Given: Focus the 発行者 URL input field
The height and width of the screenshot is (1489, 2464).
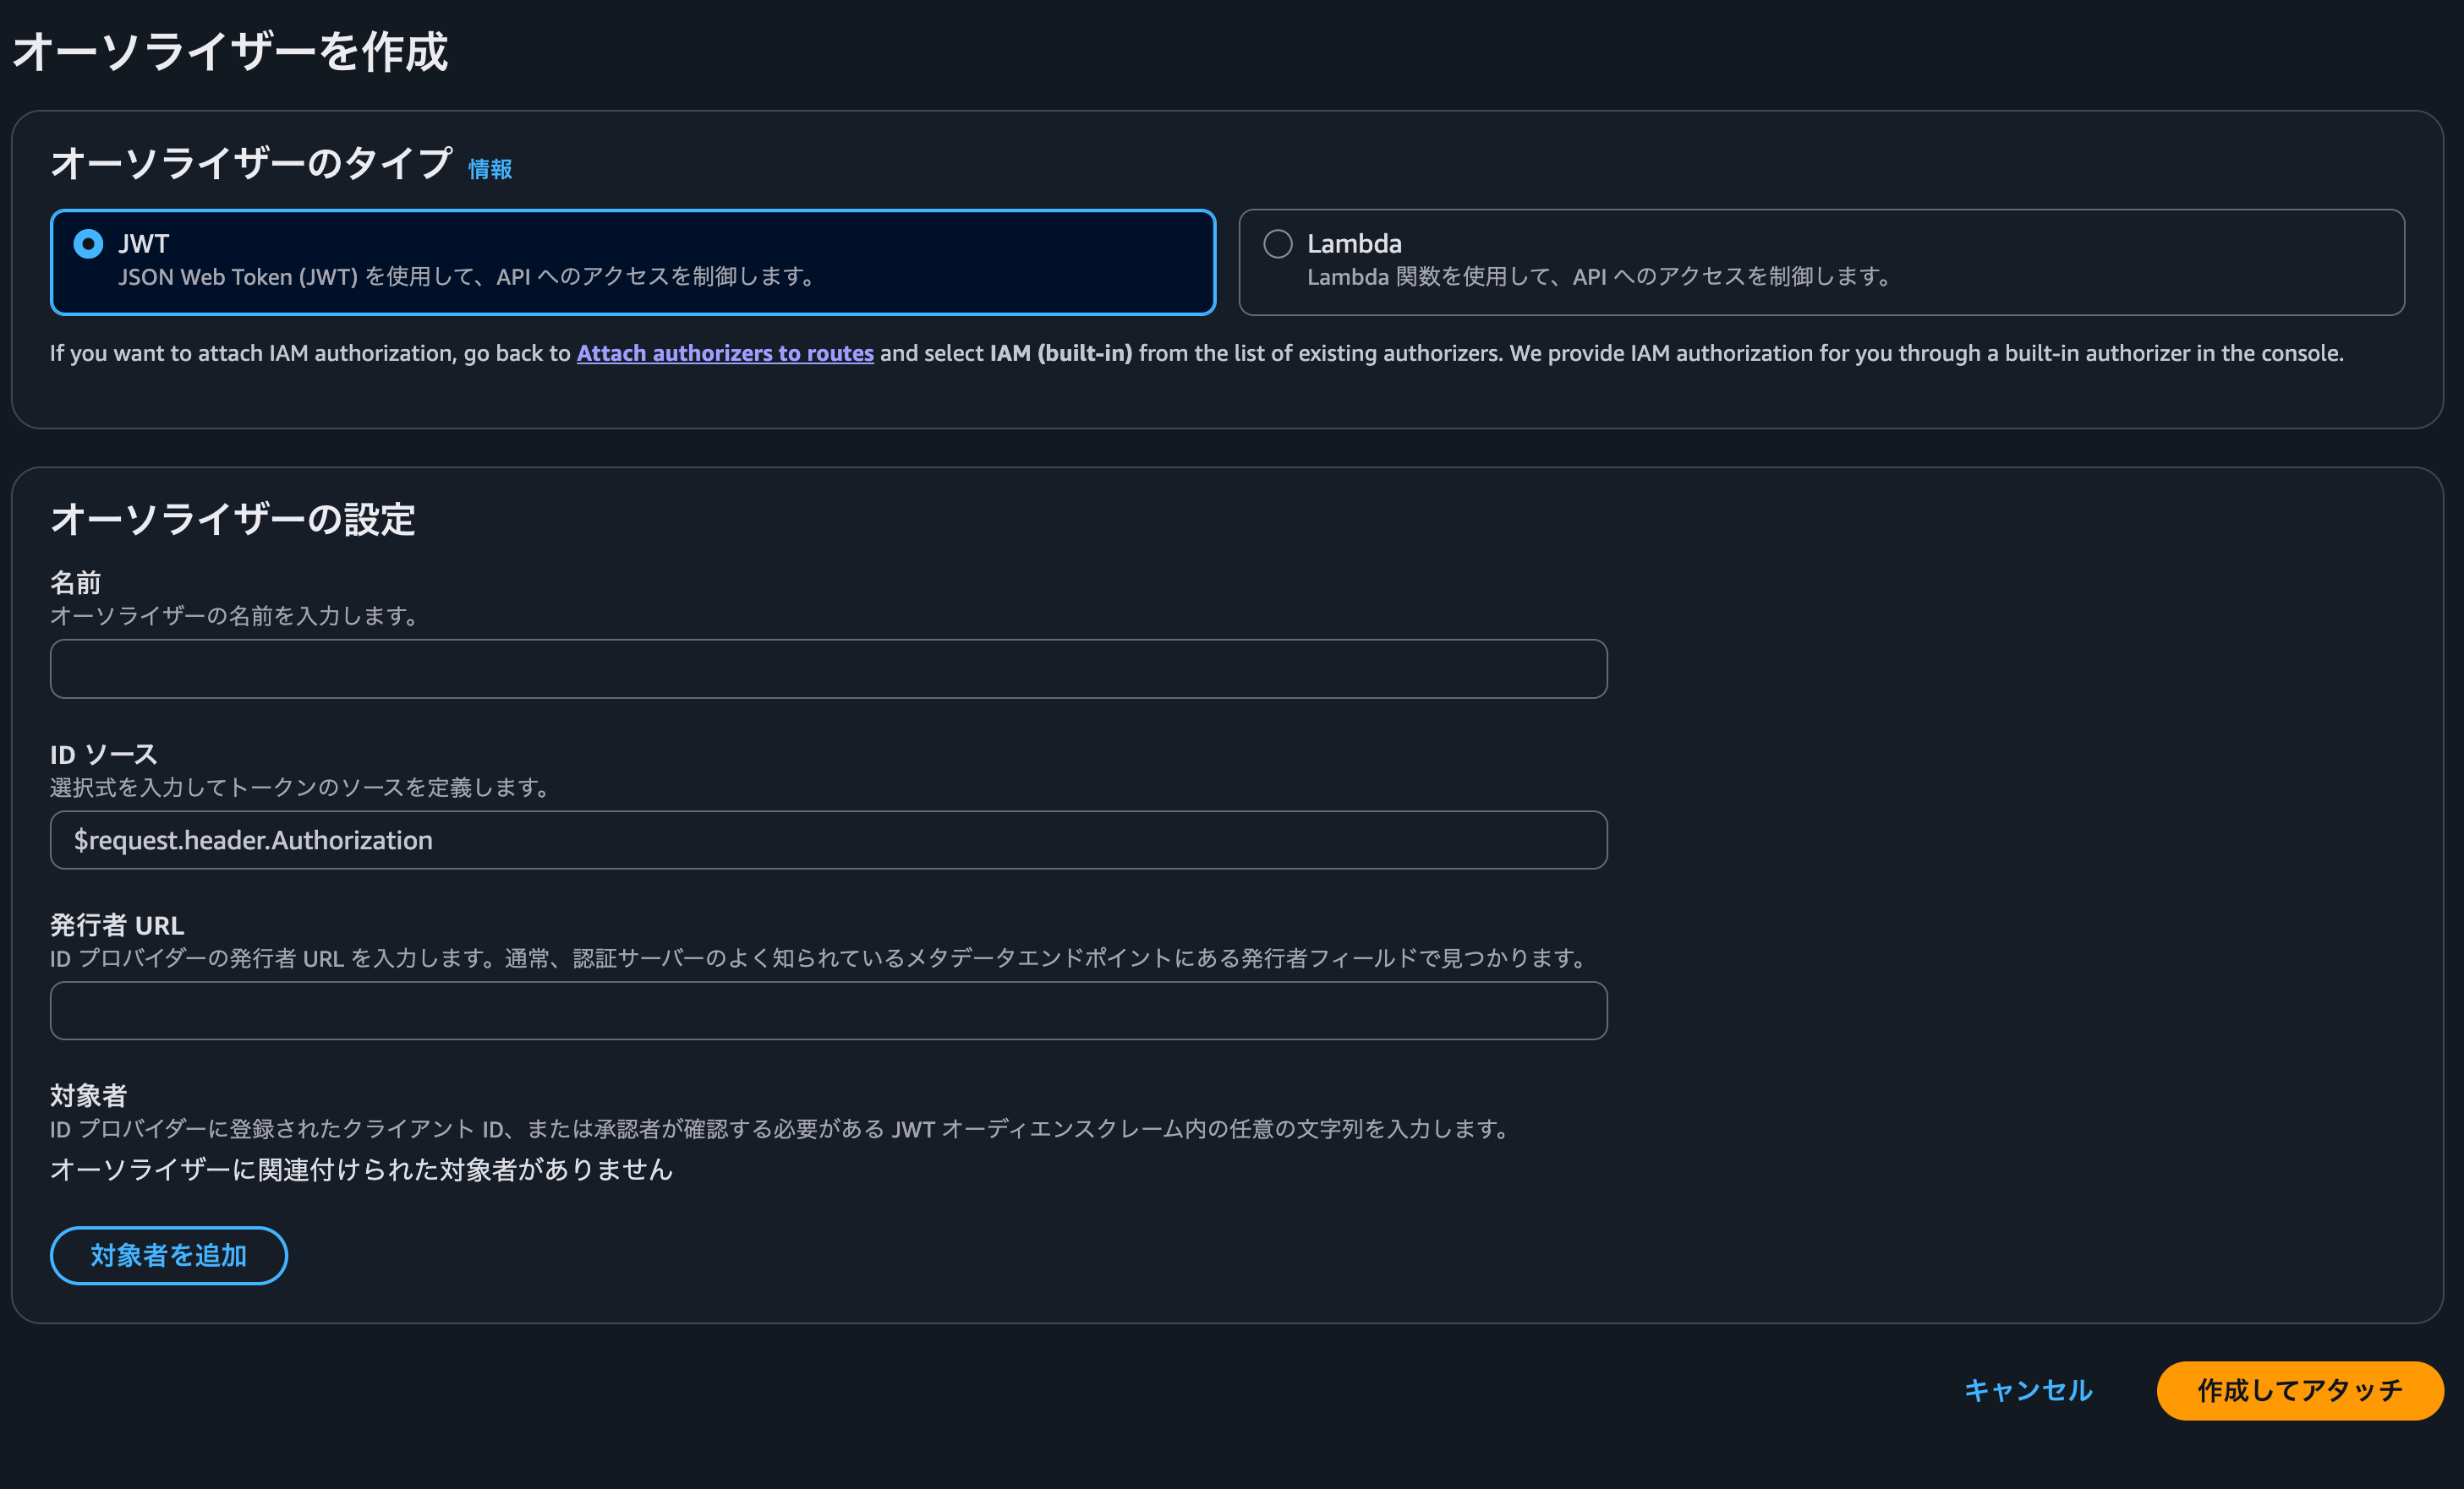Looking at the screenshot, I should 828,1011.
